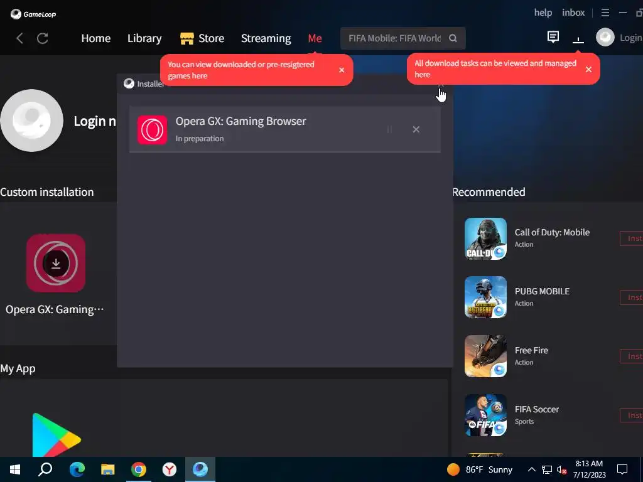The width and height of the screenshot is (643, 482).
Task: Install Free Fire
Action: point(632,356)
